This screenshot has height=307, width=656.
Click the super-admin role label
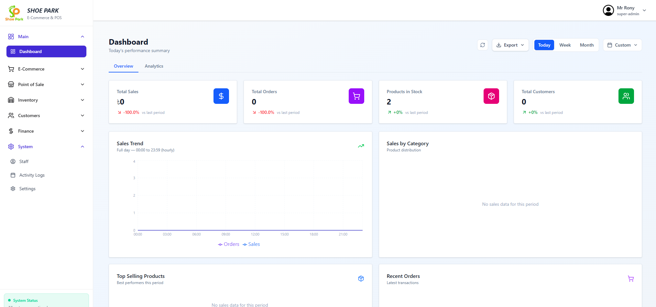(628, 14)
